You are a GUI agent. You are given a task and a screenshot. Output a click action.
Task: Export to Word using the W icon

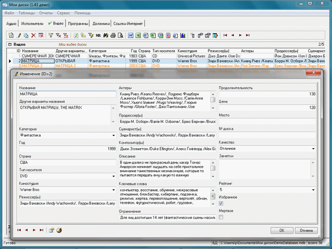point(130,36)
